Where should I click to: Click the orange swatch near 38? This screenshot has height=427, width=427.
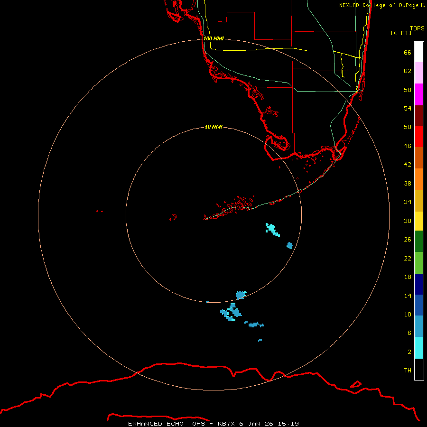point(419,179)
